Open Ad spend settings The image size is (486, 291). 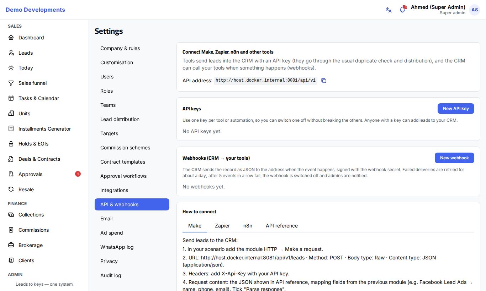point(132,233)
